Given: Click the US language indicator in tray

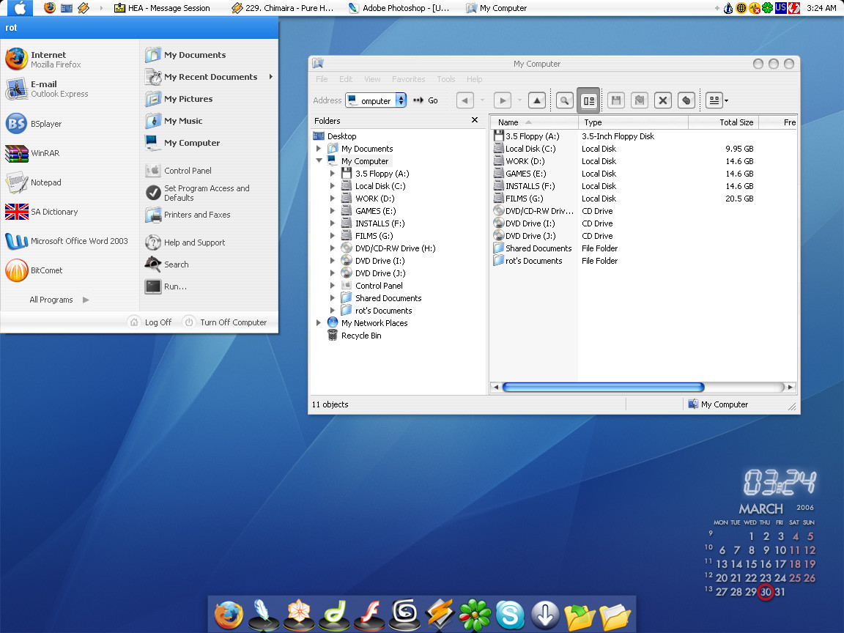Looking at the screenshot, I should click(780, 7).
